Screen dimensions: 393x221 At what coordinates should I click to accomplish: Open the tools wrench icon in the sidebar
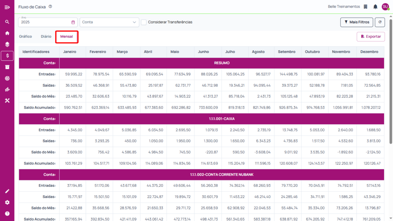(x=7, y=101)
